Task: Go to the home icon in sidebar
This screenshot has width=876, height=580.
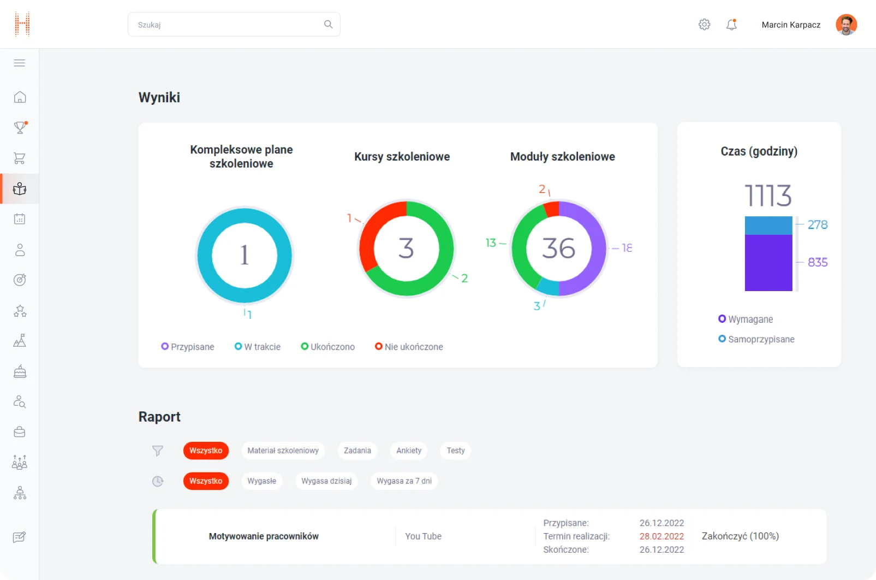Action: click(20, 97)
